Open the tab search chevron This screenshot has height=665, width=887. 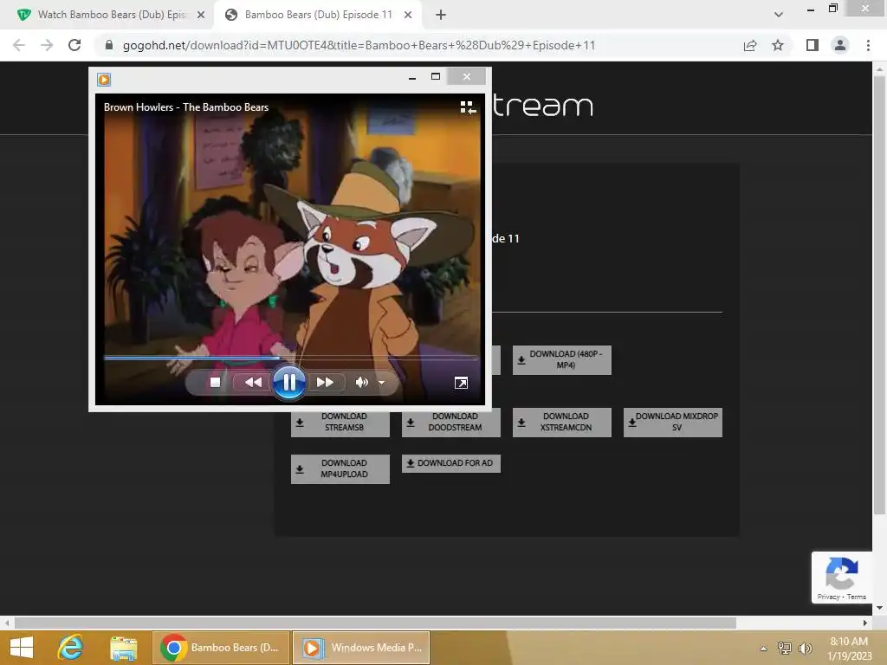(779, 16)
